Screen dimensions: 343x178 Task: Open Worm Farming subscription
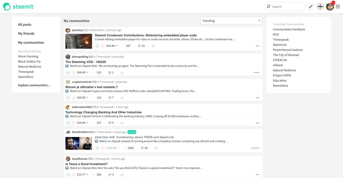click(x=28, y=56)
